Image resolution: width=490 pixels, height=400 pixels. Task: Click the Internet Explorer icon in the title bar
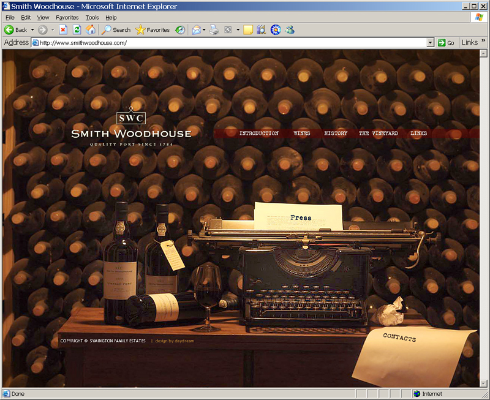(x=6, y=6)
